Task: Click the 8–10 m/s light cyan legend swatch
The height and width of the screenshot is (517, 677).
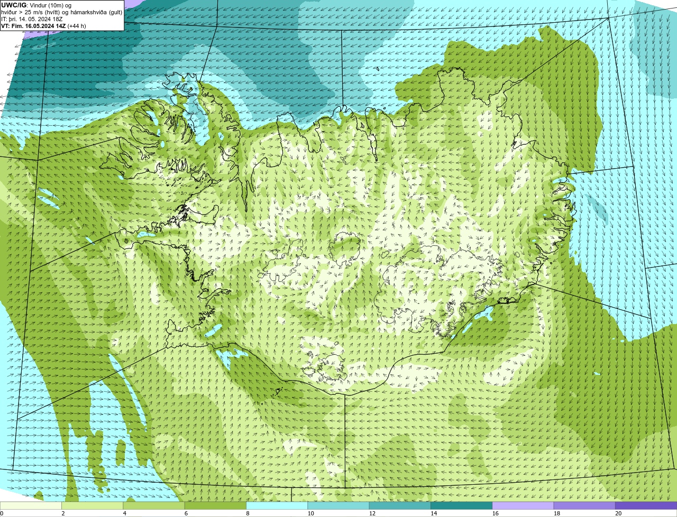Action: (277, 505)
